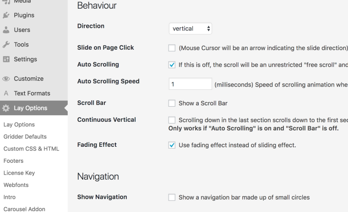Uncheck the Auto Scrolling checkbox
Screen dimensions: 348x212
pyautogui.click(x=172, y=65)
